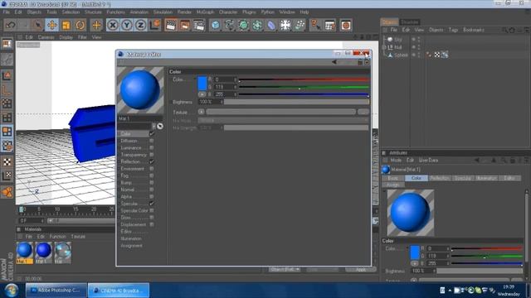
Task: Click checkerboard texture tag on Sphere
Action: pos(437,55)
